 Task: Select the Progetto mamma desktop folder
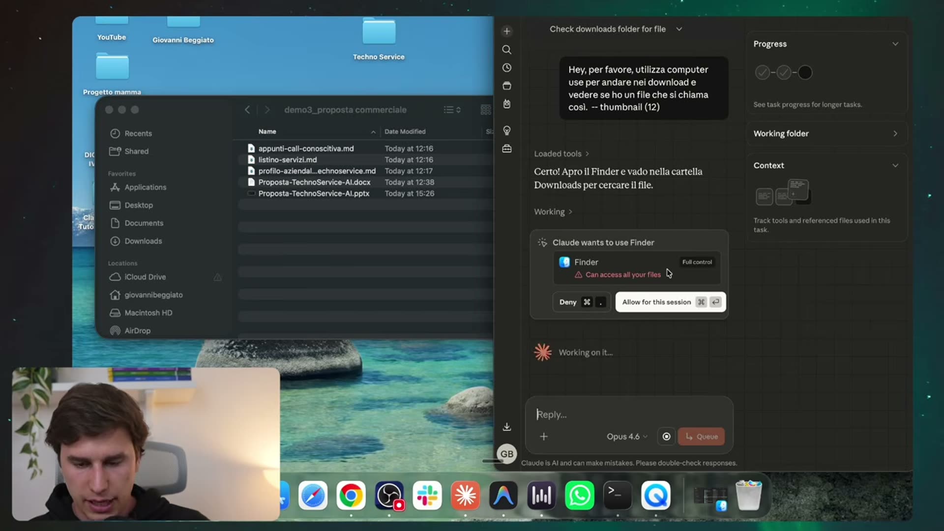point(112,74)
